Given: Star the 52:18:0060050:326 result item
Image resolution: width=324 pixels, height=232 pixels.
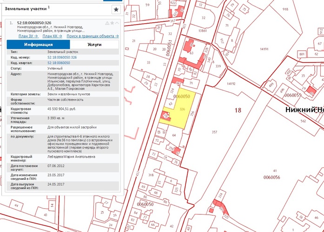Looking at the screenshot, I should coord(112,23).
